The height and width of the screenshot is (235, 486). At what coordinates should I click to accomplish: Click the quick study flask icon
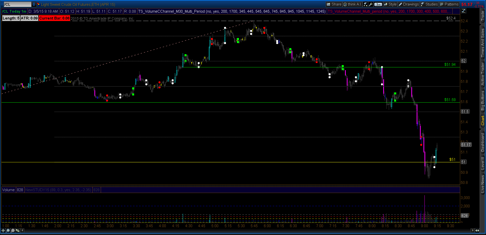[366, 4]
